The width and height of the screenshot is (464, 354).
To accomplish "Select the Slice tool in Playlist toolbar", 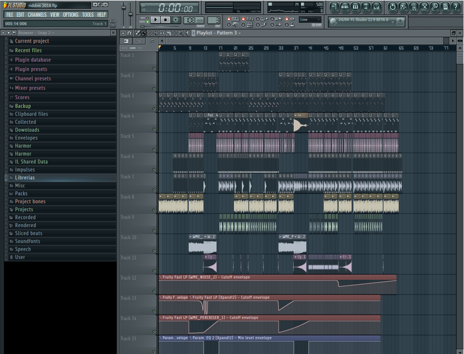I will pos(168,33).
